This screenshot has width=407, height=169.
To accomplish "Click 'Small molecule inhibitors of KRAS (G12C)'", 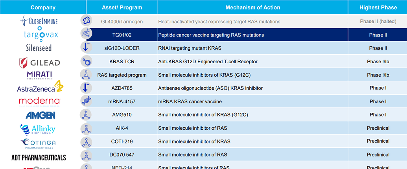I will (204, 75).
